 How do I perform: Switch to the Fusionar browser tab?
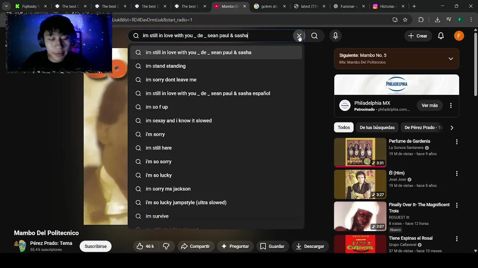tap(350, 6)
